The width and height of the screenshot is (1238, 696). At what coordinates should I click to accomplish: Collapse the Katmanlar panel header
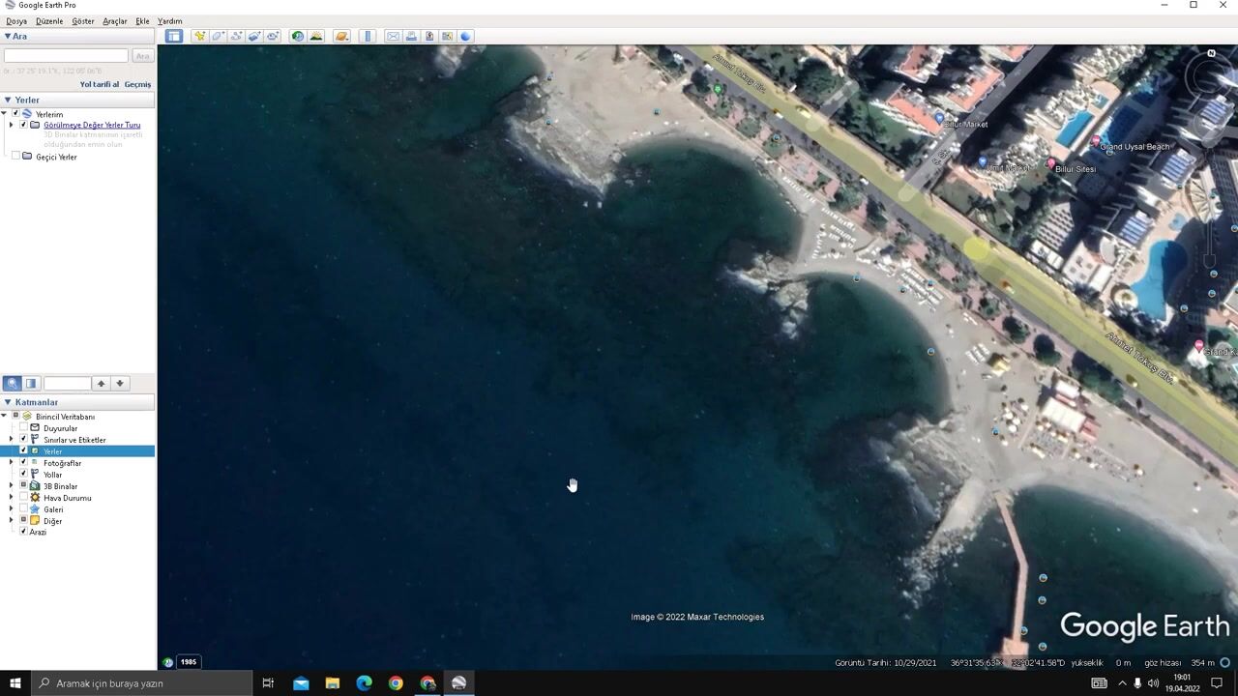pyautogui.click(x=8, y=402)
